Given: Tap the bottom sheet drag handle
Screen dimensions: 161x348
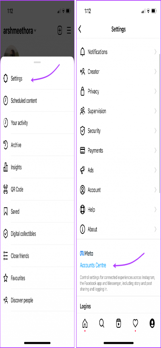Looking at the screenshot, I should [x=37, y=62].
